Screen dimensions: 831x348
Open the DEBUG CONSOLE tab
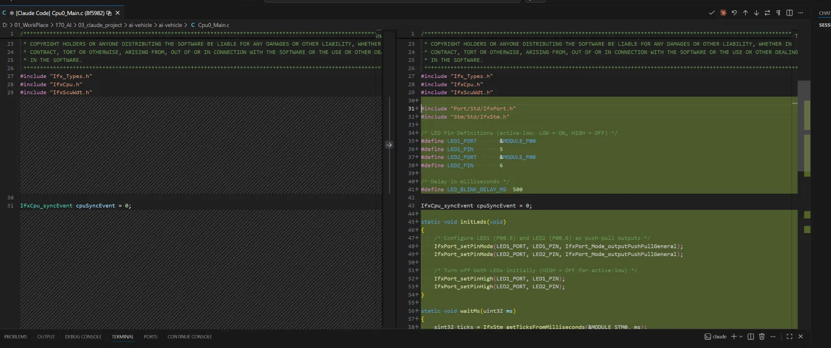pos(83,337)
